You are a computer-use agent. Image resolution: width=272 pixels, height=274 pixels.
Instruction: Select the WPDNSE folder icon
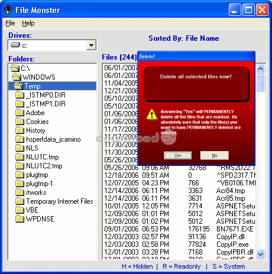click(x=20, y=219)
